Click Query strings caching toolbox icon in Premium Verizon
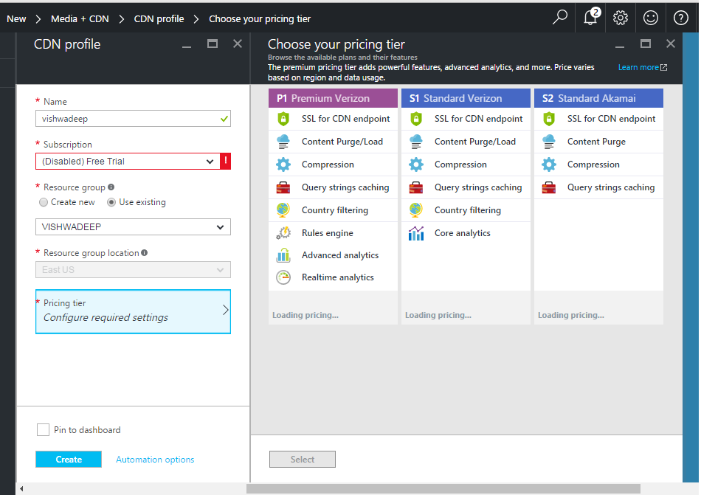The width and height of the screenshot is (701, 495). coord(283,187)
